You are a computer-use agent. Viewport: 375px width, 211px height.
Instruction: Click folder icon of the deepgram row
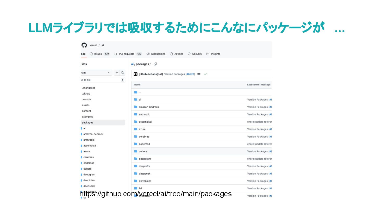[136, 159]
